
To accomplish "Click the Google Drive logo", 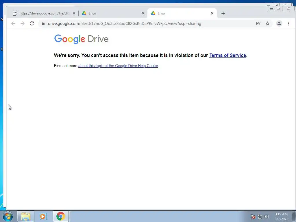I will click(x=81, y=39).
